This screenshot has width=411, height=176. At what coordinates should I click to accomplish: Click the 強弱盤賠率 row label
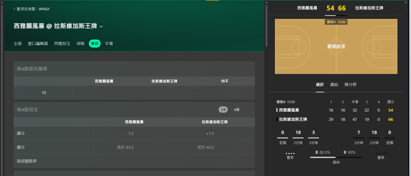27,161
